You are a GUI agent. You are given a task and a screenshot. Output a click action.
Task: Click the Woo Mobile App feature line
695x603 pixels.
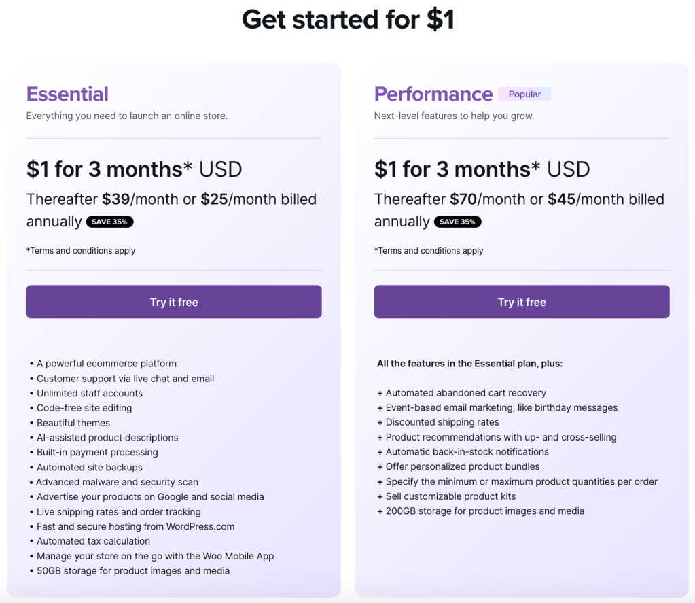[155, 556]
